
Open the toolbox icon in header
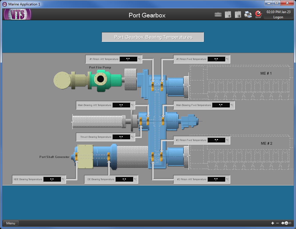pos(218,15)
